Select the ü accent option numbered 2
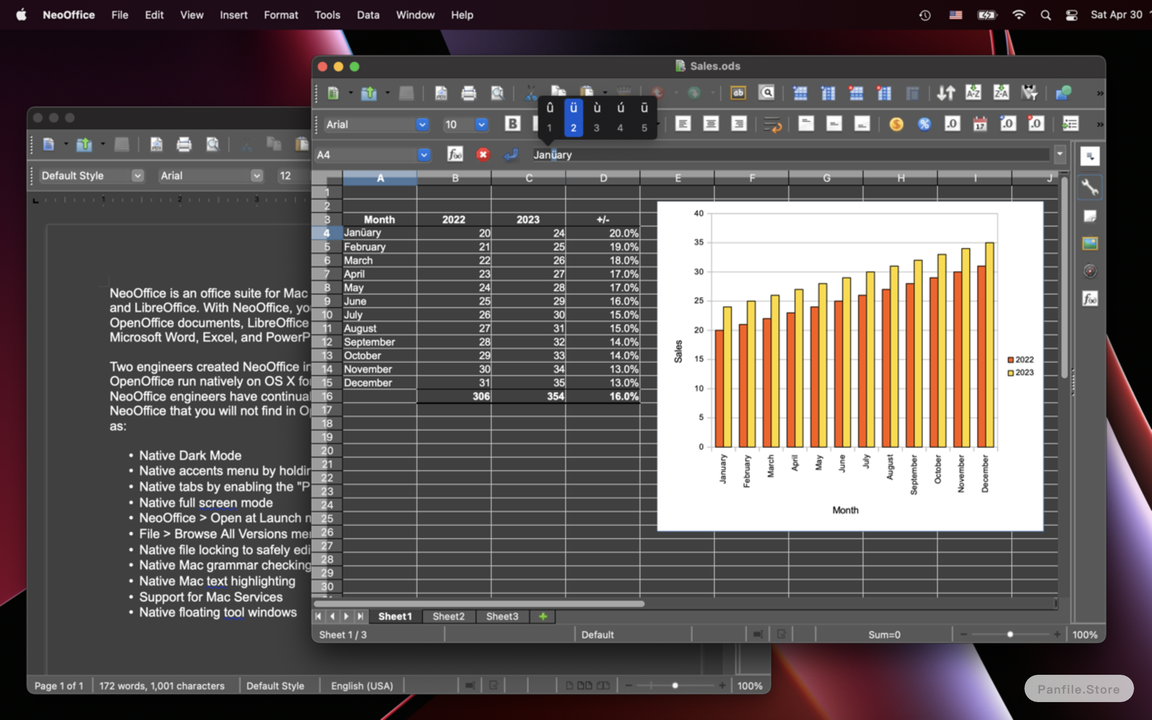The image size is (1152, 720). pyautogui.click(x=573, y=118)
